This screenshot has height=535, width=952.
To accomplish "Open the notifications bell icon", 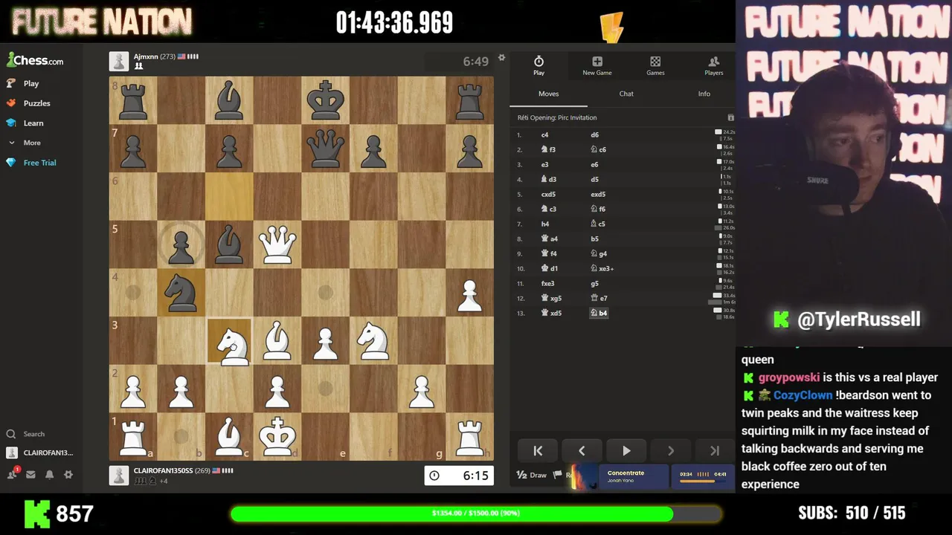I will (49, 474).
